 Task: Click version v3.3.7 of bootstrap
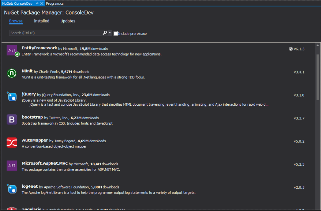pyautogui.click(x=299, y=118)
